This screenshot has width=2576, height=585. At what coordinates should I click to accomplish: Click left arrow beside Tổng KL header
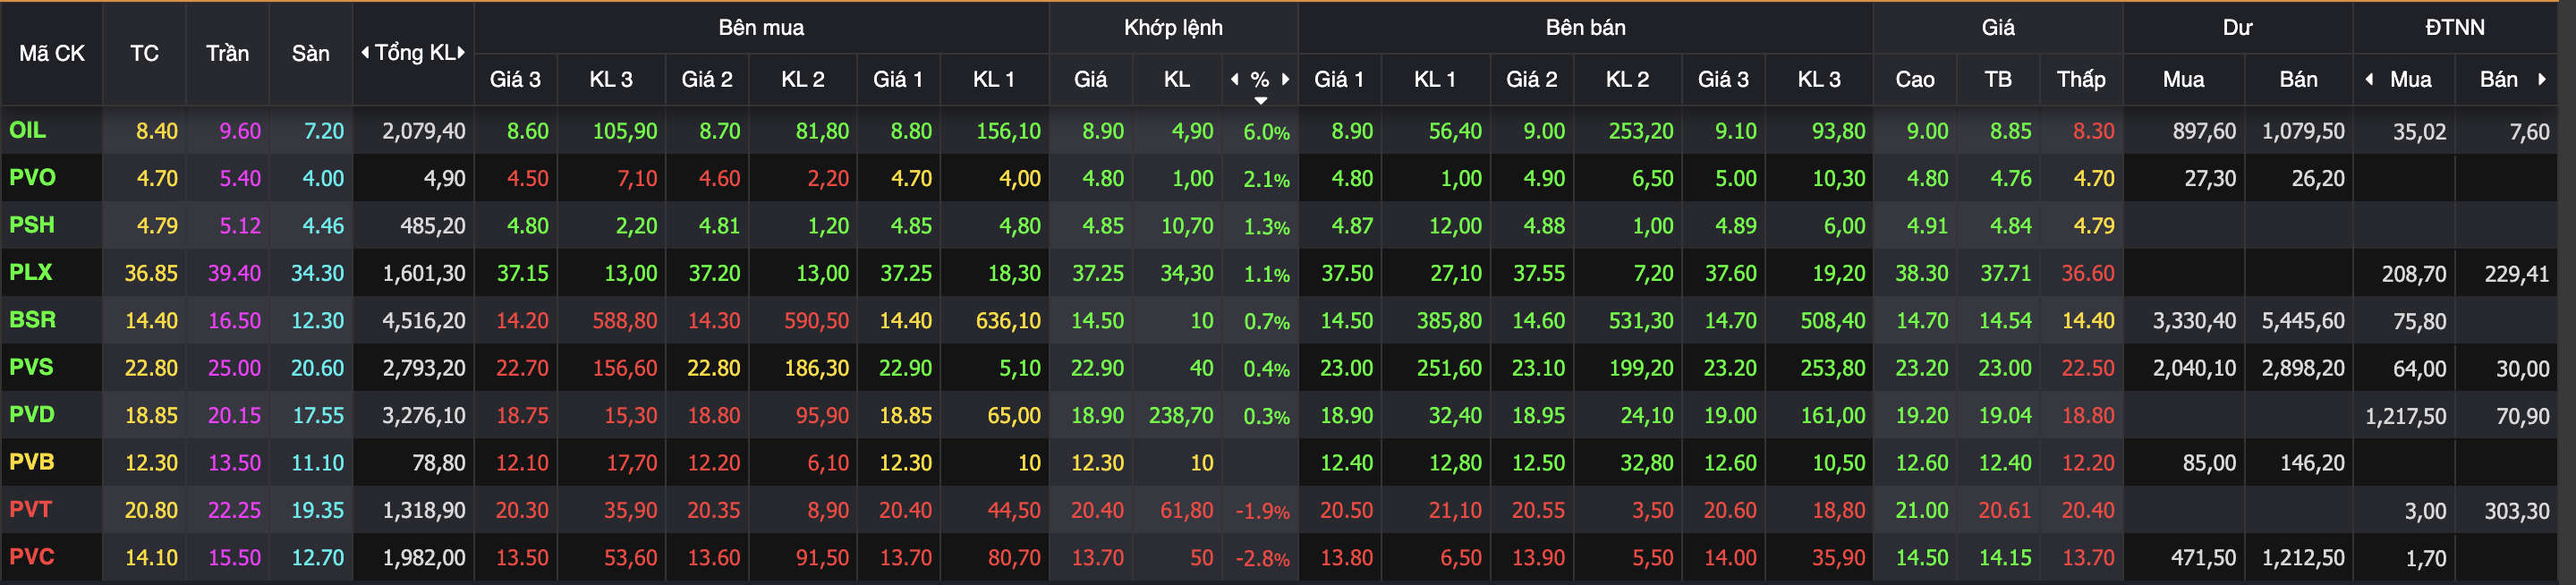[365, 53]
